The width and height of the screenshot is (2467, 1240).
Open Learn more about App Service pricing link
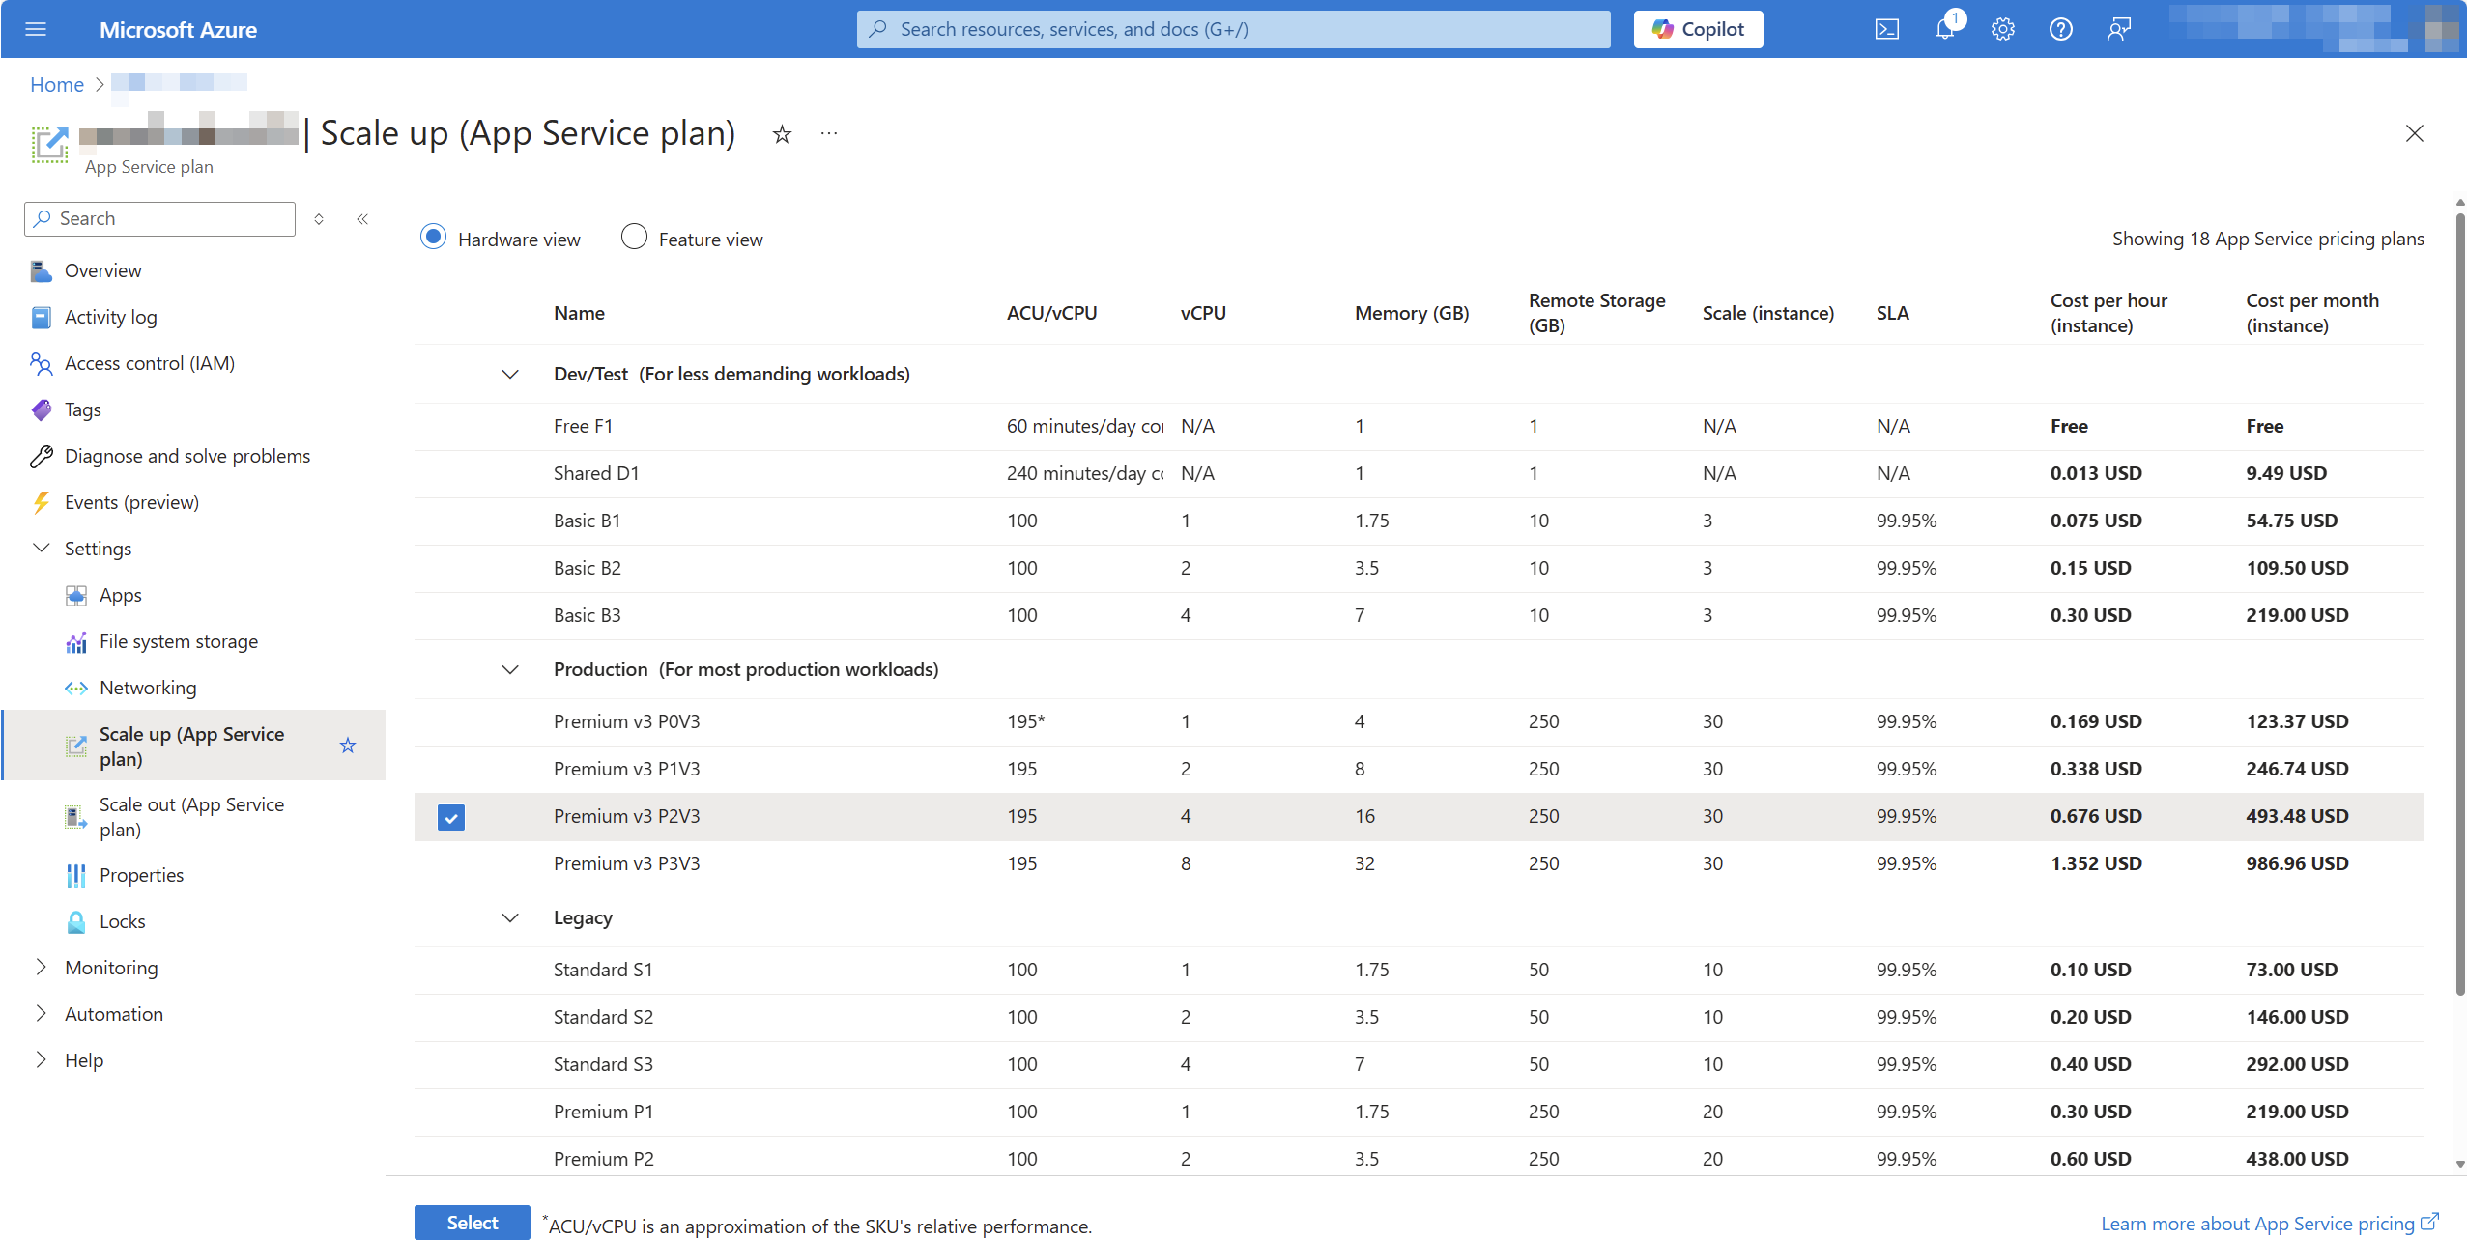click(2269, 1225)
